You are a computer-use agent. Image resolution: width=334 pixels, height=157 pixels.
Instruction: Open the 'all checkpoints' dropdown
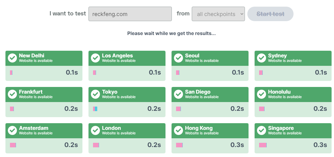218,14
